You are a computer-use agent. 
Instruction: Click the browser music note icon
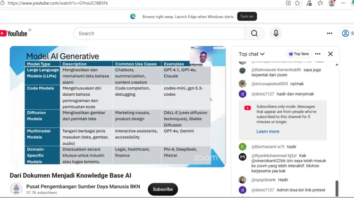coord(309,3)
